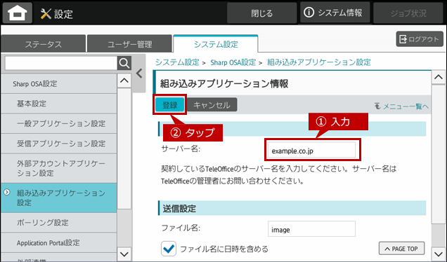This screenshot has width=447, height=262.
Task: Open ポーリング設定 in the sidebar
Action: 59,223
